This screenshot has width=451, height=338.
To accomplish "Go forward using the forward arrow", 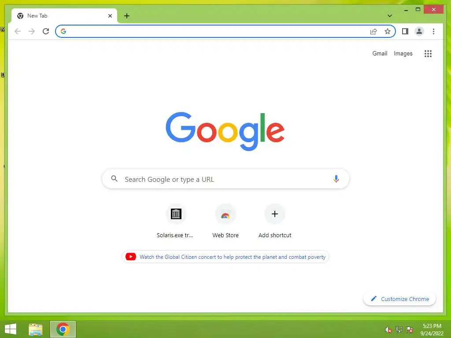I will 32,31.
